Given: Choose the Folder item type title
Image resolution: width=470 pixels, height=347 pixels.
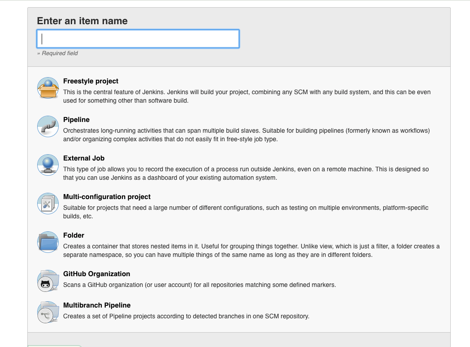Looking at the screenshot, I should pyautogui.click(x=73, y=235).
